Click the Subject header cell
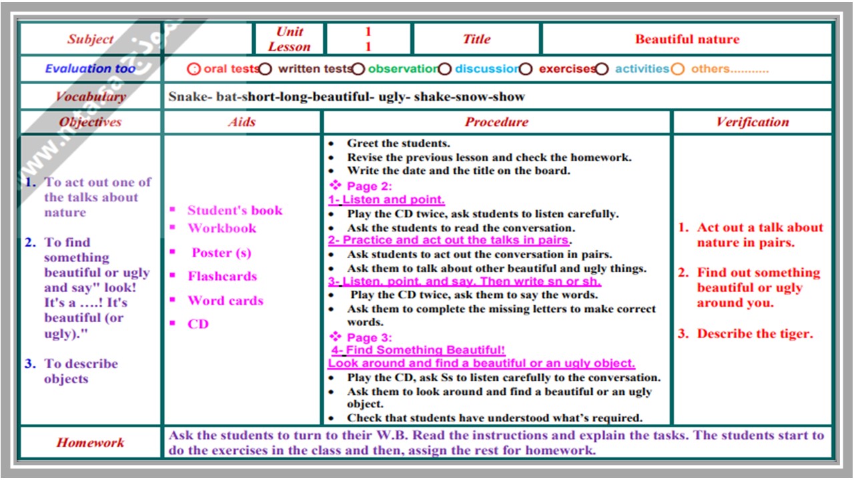 [91, 39]
